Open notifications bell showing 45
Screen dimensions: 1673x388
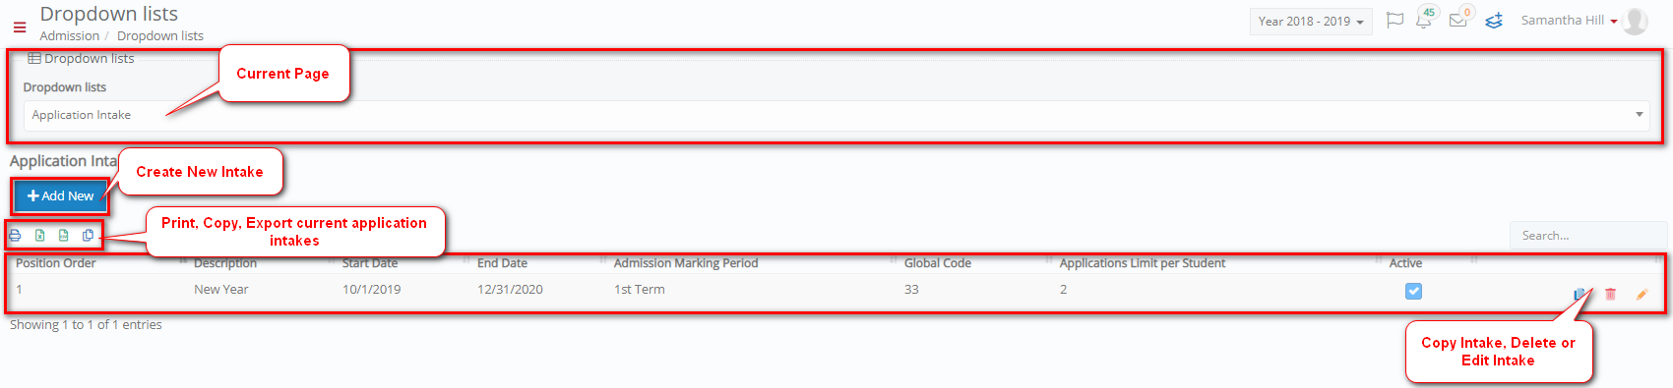click(x=1424, y=21)
